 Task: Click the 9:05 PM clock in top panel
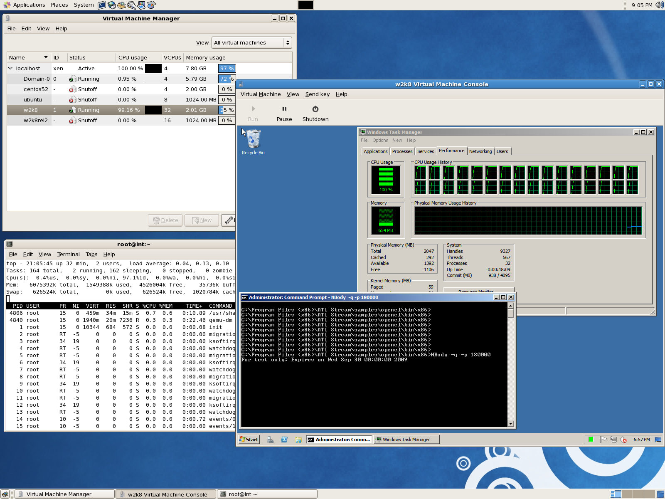click(x=642, y=5)
